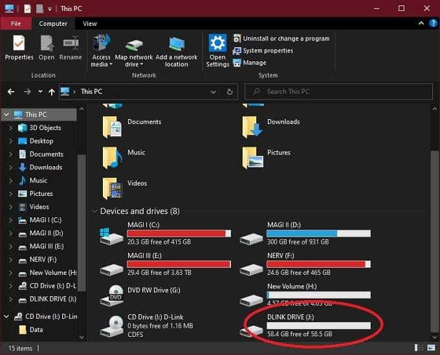Click the refresh button in address bar
This screenshot has height=355, width=440.
230,92
